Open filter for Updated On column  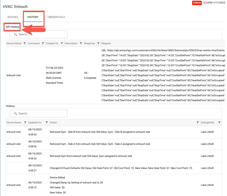pos(47,123)
